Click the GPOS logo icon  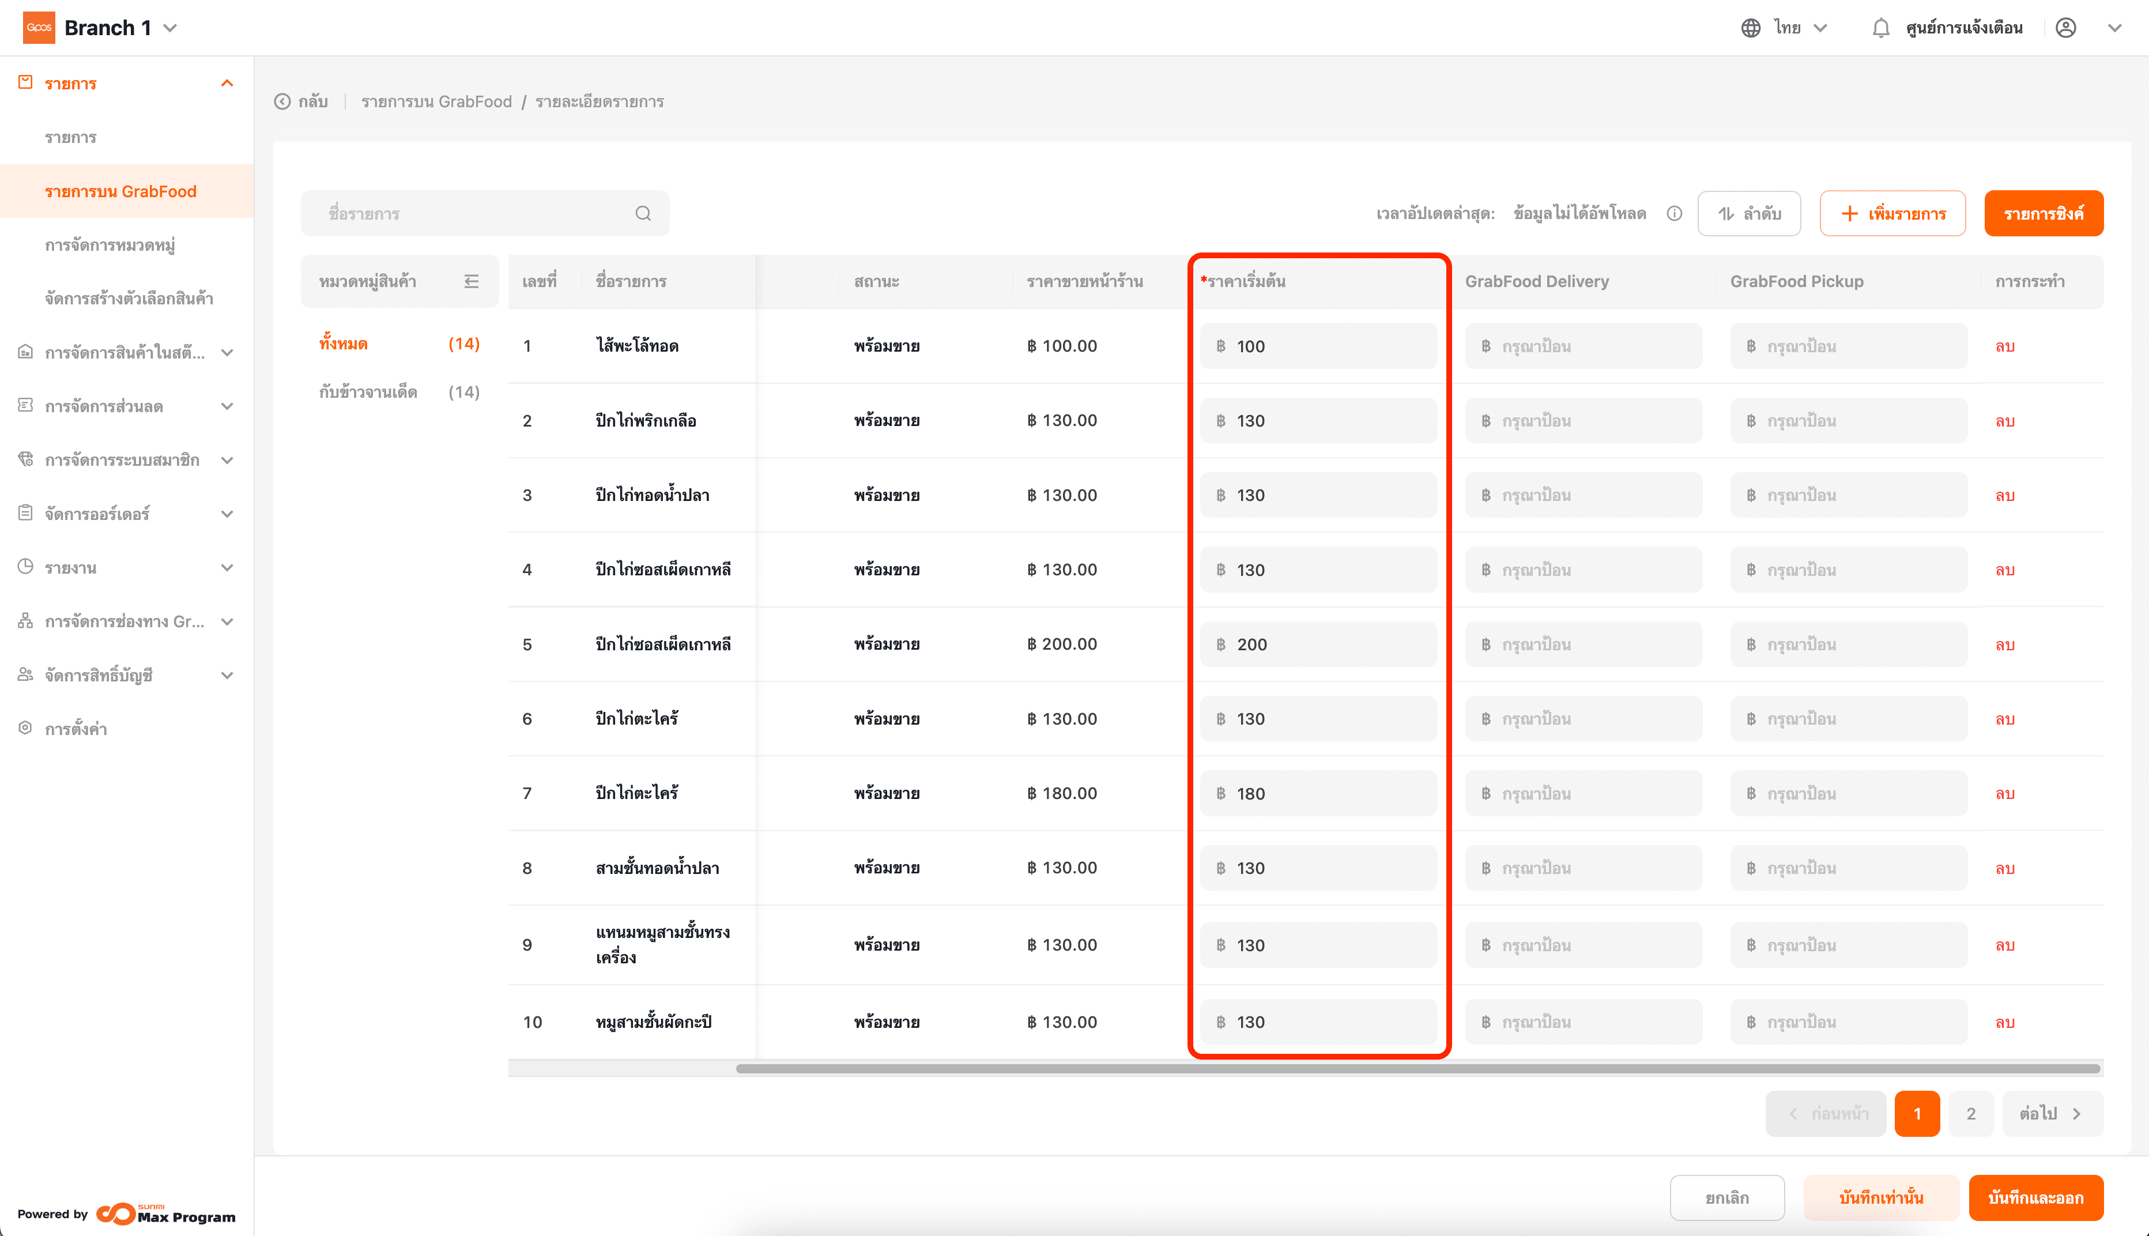(38, 27)
